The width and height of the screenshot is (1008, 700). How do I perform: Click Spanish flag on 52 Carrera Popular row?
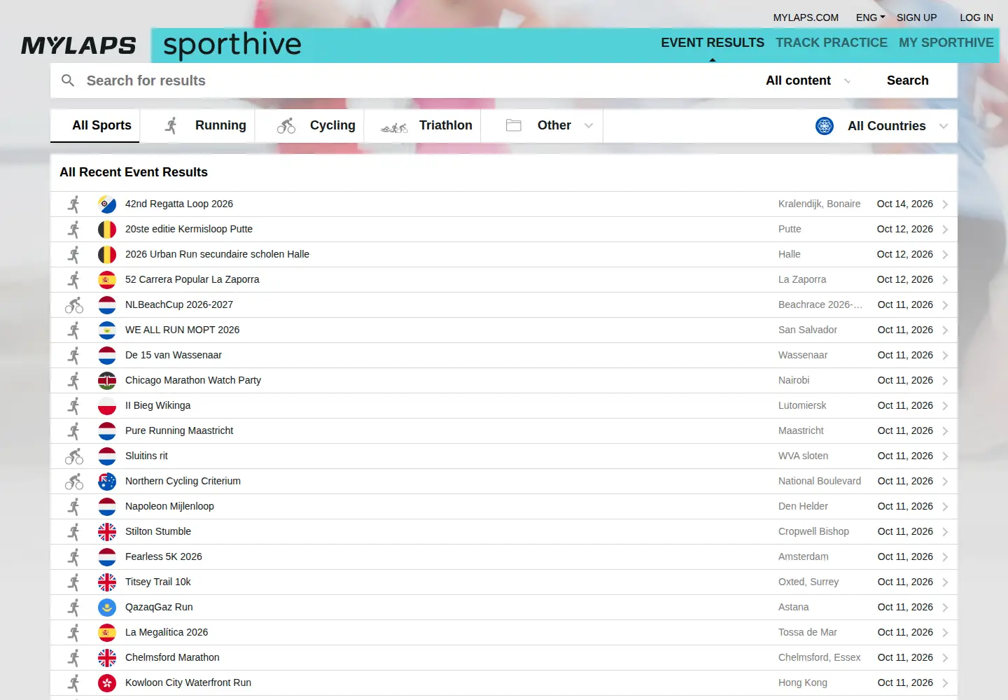coord(107,280)
